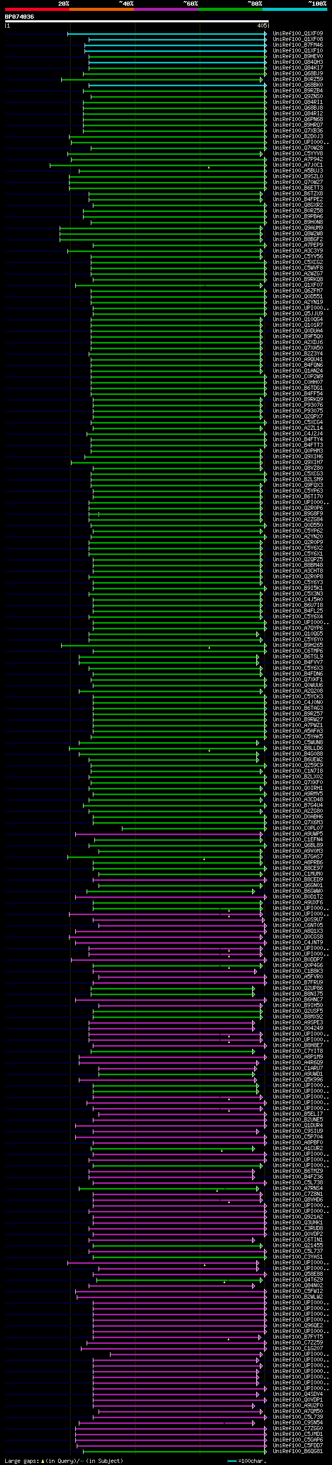
Task: Open the UniRef100_Q1XF08 entry
Action: click(x=298, y=39)
